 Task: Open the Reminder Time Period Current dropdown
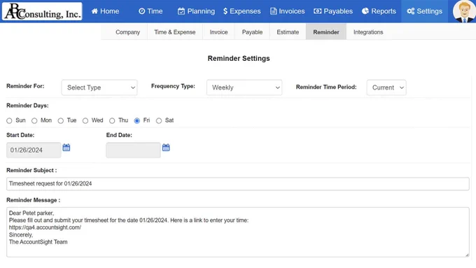pos(386,87)
